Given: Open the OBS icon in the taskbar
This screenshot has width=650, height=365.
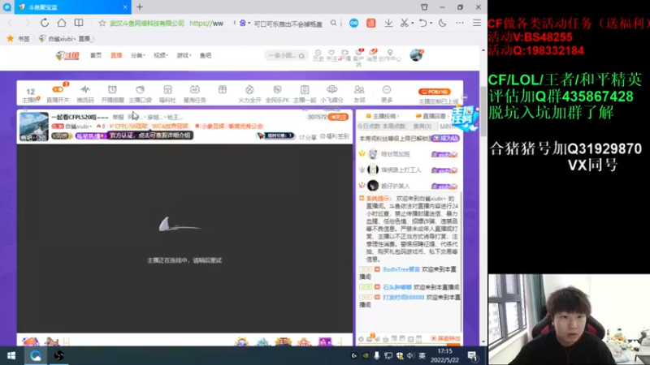Looking at the screenshot, I should point(58,355).
